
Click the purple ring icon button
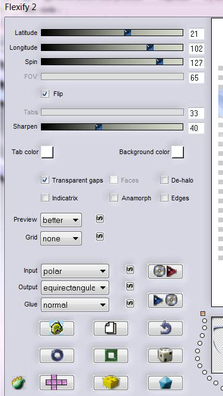pyautogui.click(x=57, y=356)
